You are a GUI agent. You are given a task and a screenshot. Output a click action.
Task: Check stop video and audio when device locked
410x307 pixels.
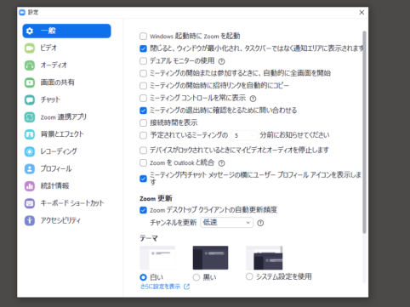[x=143, y=150]
